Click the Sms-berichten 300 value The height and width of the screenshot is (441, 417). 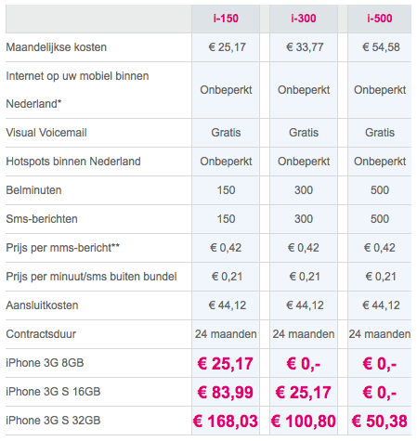pos(304,219)
